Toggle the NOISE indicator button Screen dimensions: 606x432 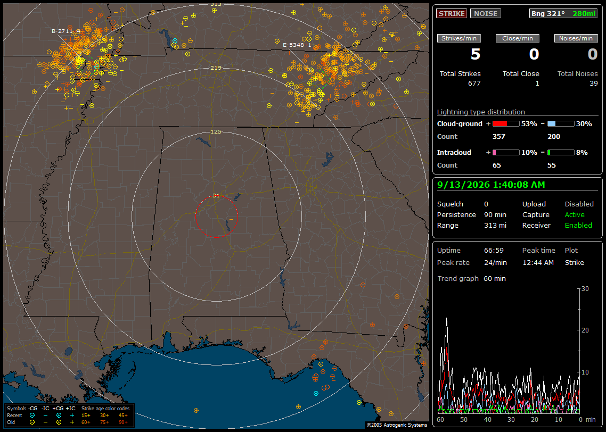(x=486, y=13)
